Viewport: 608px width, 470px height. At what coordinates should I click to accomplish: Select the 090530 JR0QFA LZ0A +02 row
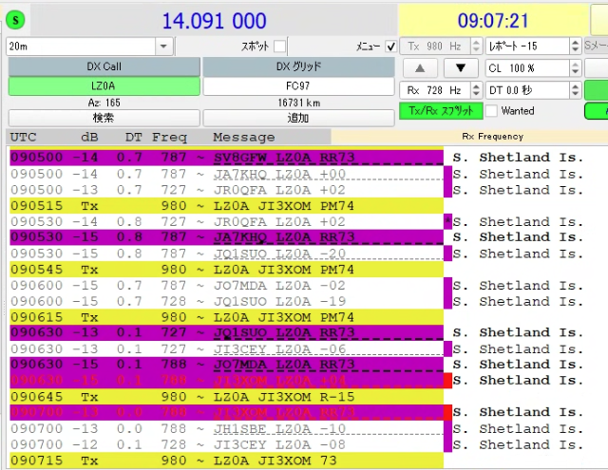pyautogui.click(x=226, y=221)
